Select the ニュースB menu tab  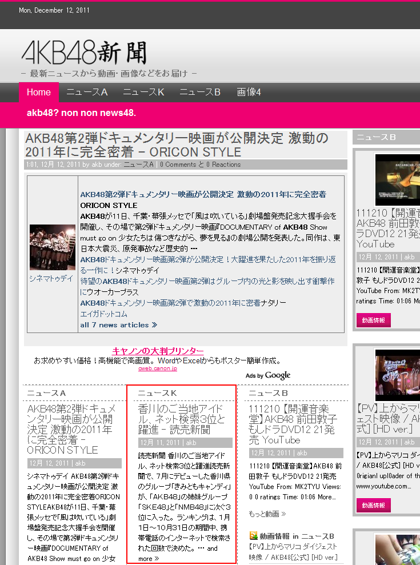click(x=200, y=93)
